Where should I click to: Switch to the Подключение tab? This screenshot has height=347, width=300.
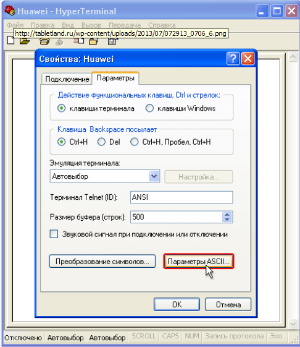point(67,79)
